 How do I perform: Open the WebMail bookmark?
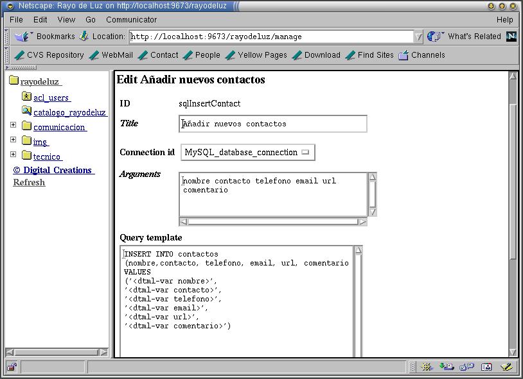pyautogui.click(x=111, y=55)
